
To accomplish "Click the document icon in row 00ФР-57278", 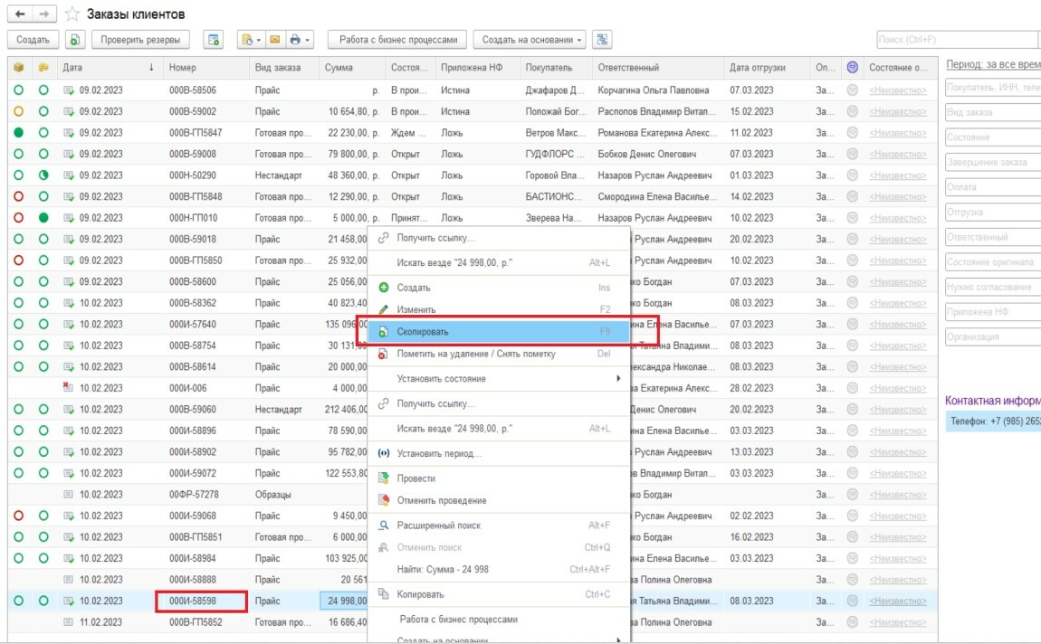I will [68, 494].
